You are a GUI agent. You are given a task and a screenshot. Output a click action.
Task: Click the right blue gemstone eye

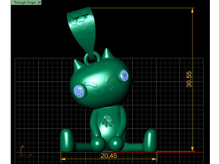(x=124, y=76)
